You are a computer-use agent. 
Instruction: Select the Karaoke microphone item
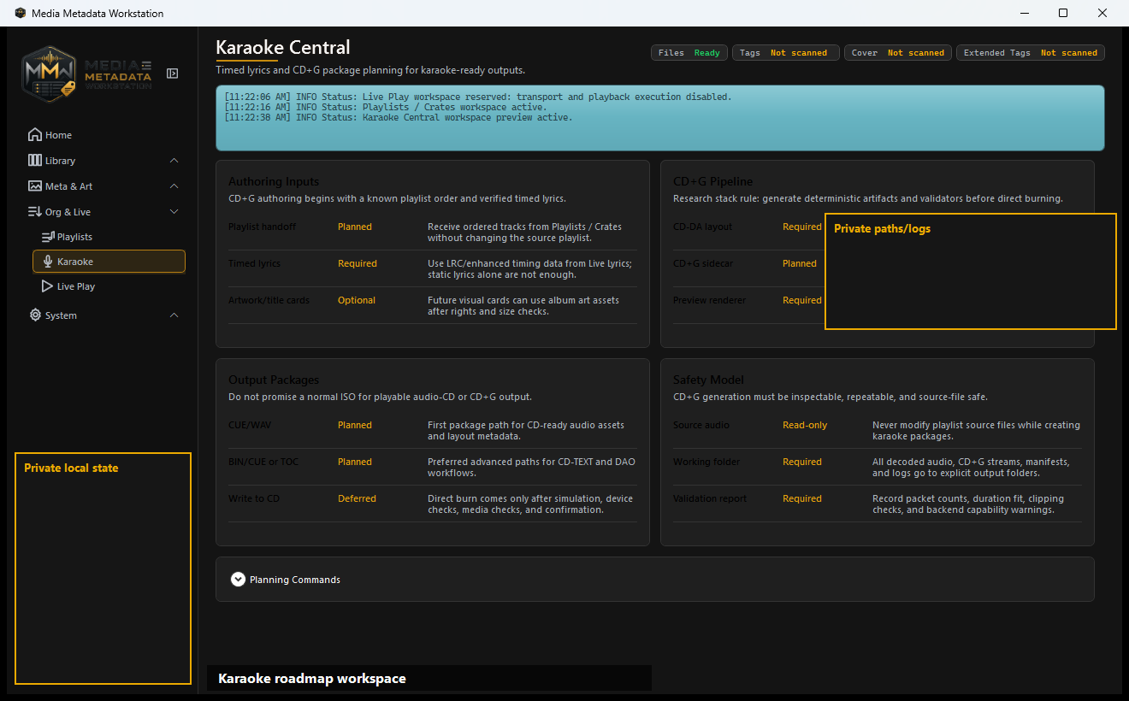coord(109,262)
